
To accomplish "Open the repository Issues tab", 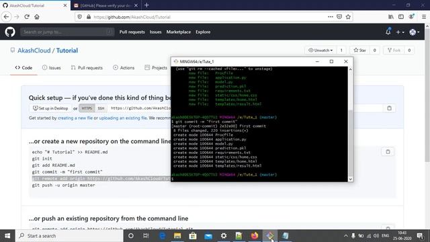I will click(x=52, y=67).
